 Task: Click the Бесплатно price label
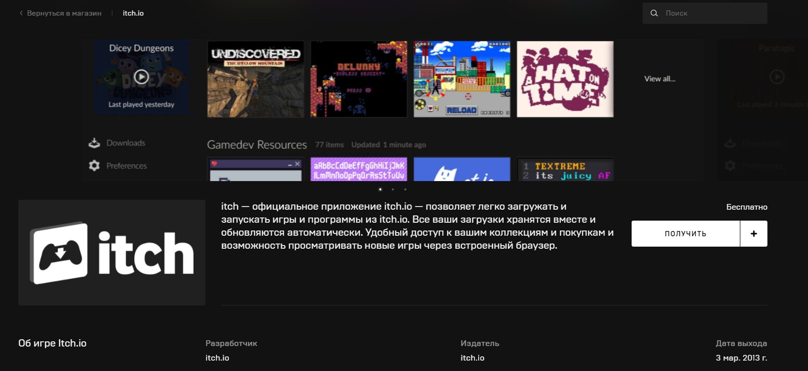click(747, 207)
